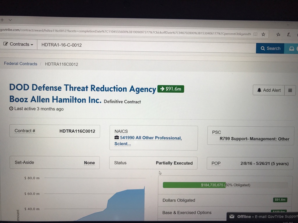Viewport: 298px width, 223px height.
Task: Click the Add Alert button
Action: (x=269, y=90)
